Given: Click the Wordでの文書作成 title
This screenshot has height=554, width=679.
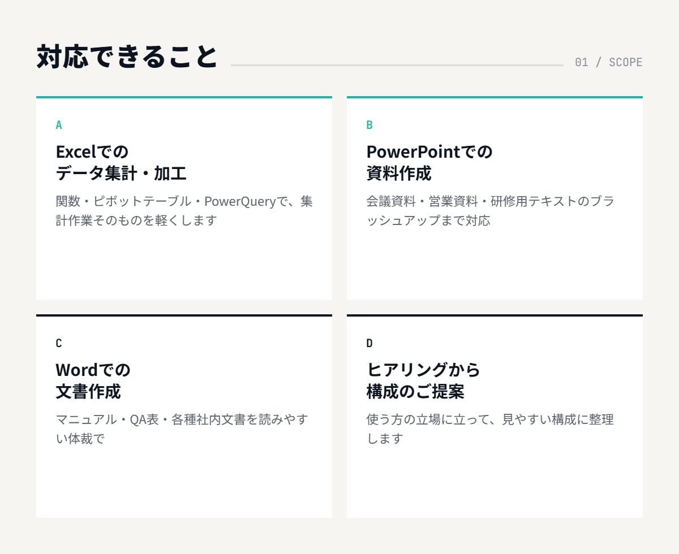Looking at the screenshot, I should (x=93, y=380).
